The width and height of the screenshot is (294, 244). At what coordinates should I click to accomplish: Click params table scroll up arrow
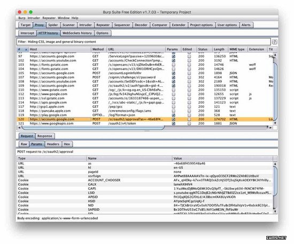tap(275, 164)
